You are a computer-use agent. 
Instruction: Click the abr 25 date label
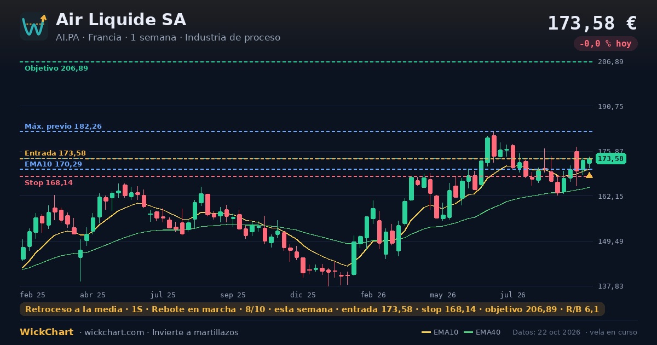click(x=93, y=295)
